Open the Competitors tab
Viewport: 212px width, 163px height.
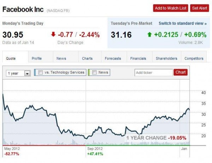(x=194, y=59)
